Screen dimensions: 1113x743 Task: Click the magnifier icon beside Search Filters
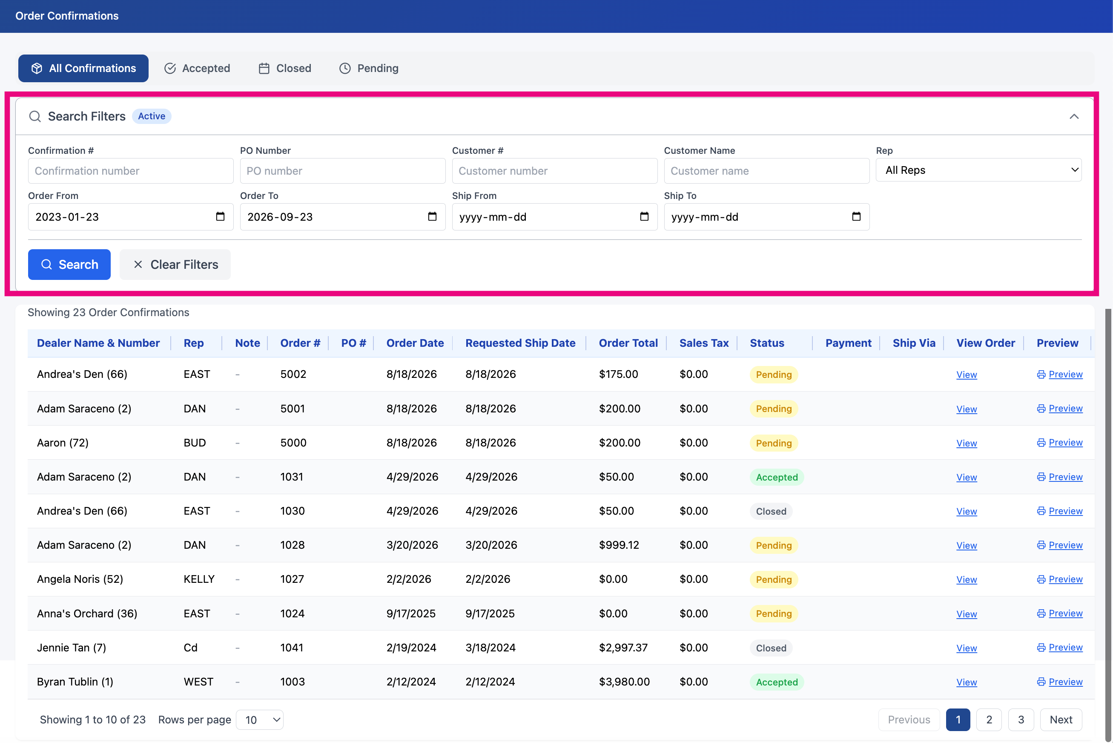pos(34,116)
